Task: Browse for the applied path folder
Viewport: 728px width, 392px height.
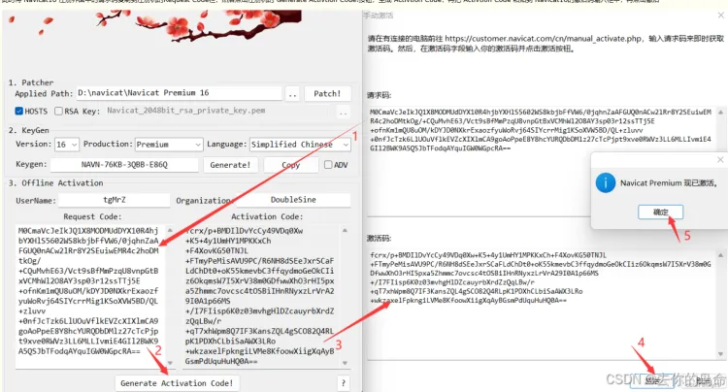Action: (292, 94)
